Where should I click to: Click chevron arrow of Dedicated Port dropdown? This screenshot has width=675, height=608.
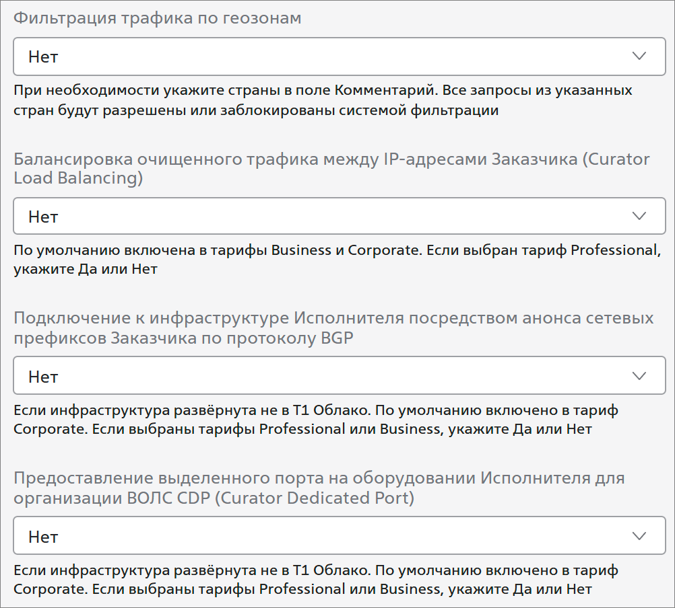click(x=639, y=536)
